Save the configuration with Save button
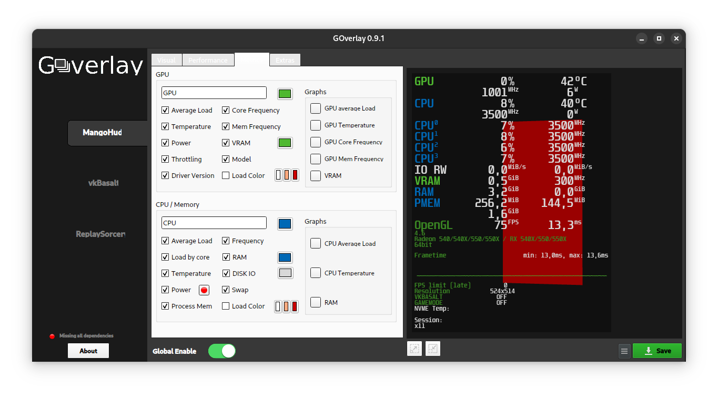Screen dimensions: 718x397 tap(657, 351)
